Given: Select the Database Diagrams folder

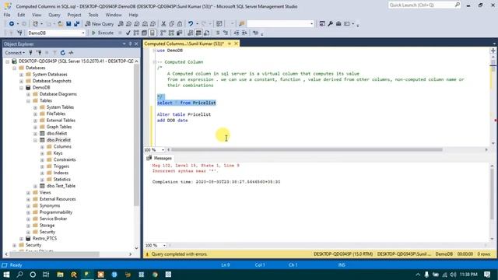Looking at the screenshot, I should 58,94.
